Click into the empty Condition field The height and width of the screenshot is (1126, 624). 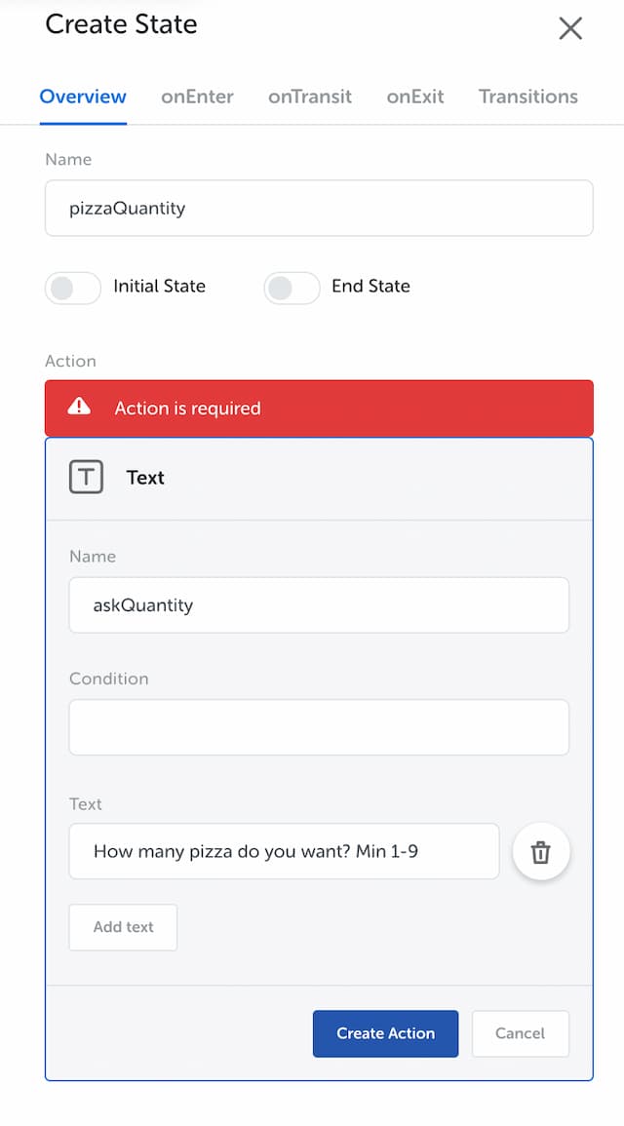pyautogui.click(x=319, y=727)
